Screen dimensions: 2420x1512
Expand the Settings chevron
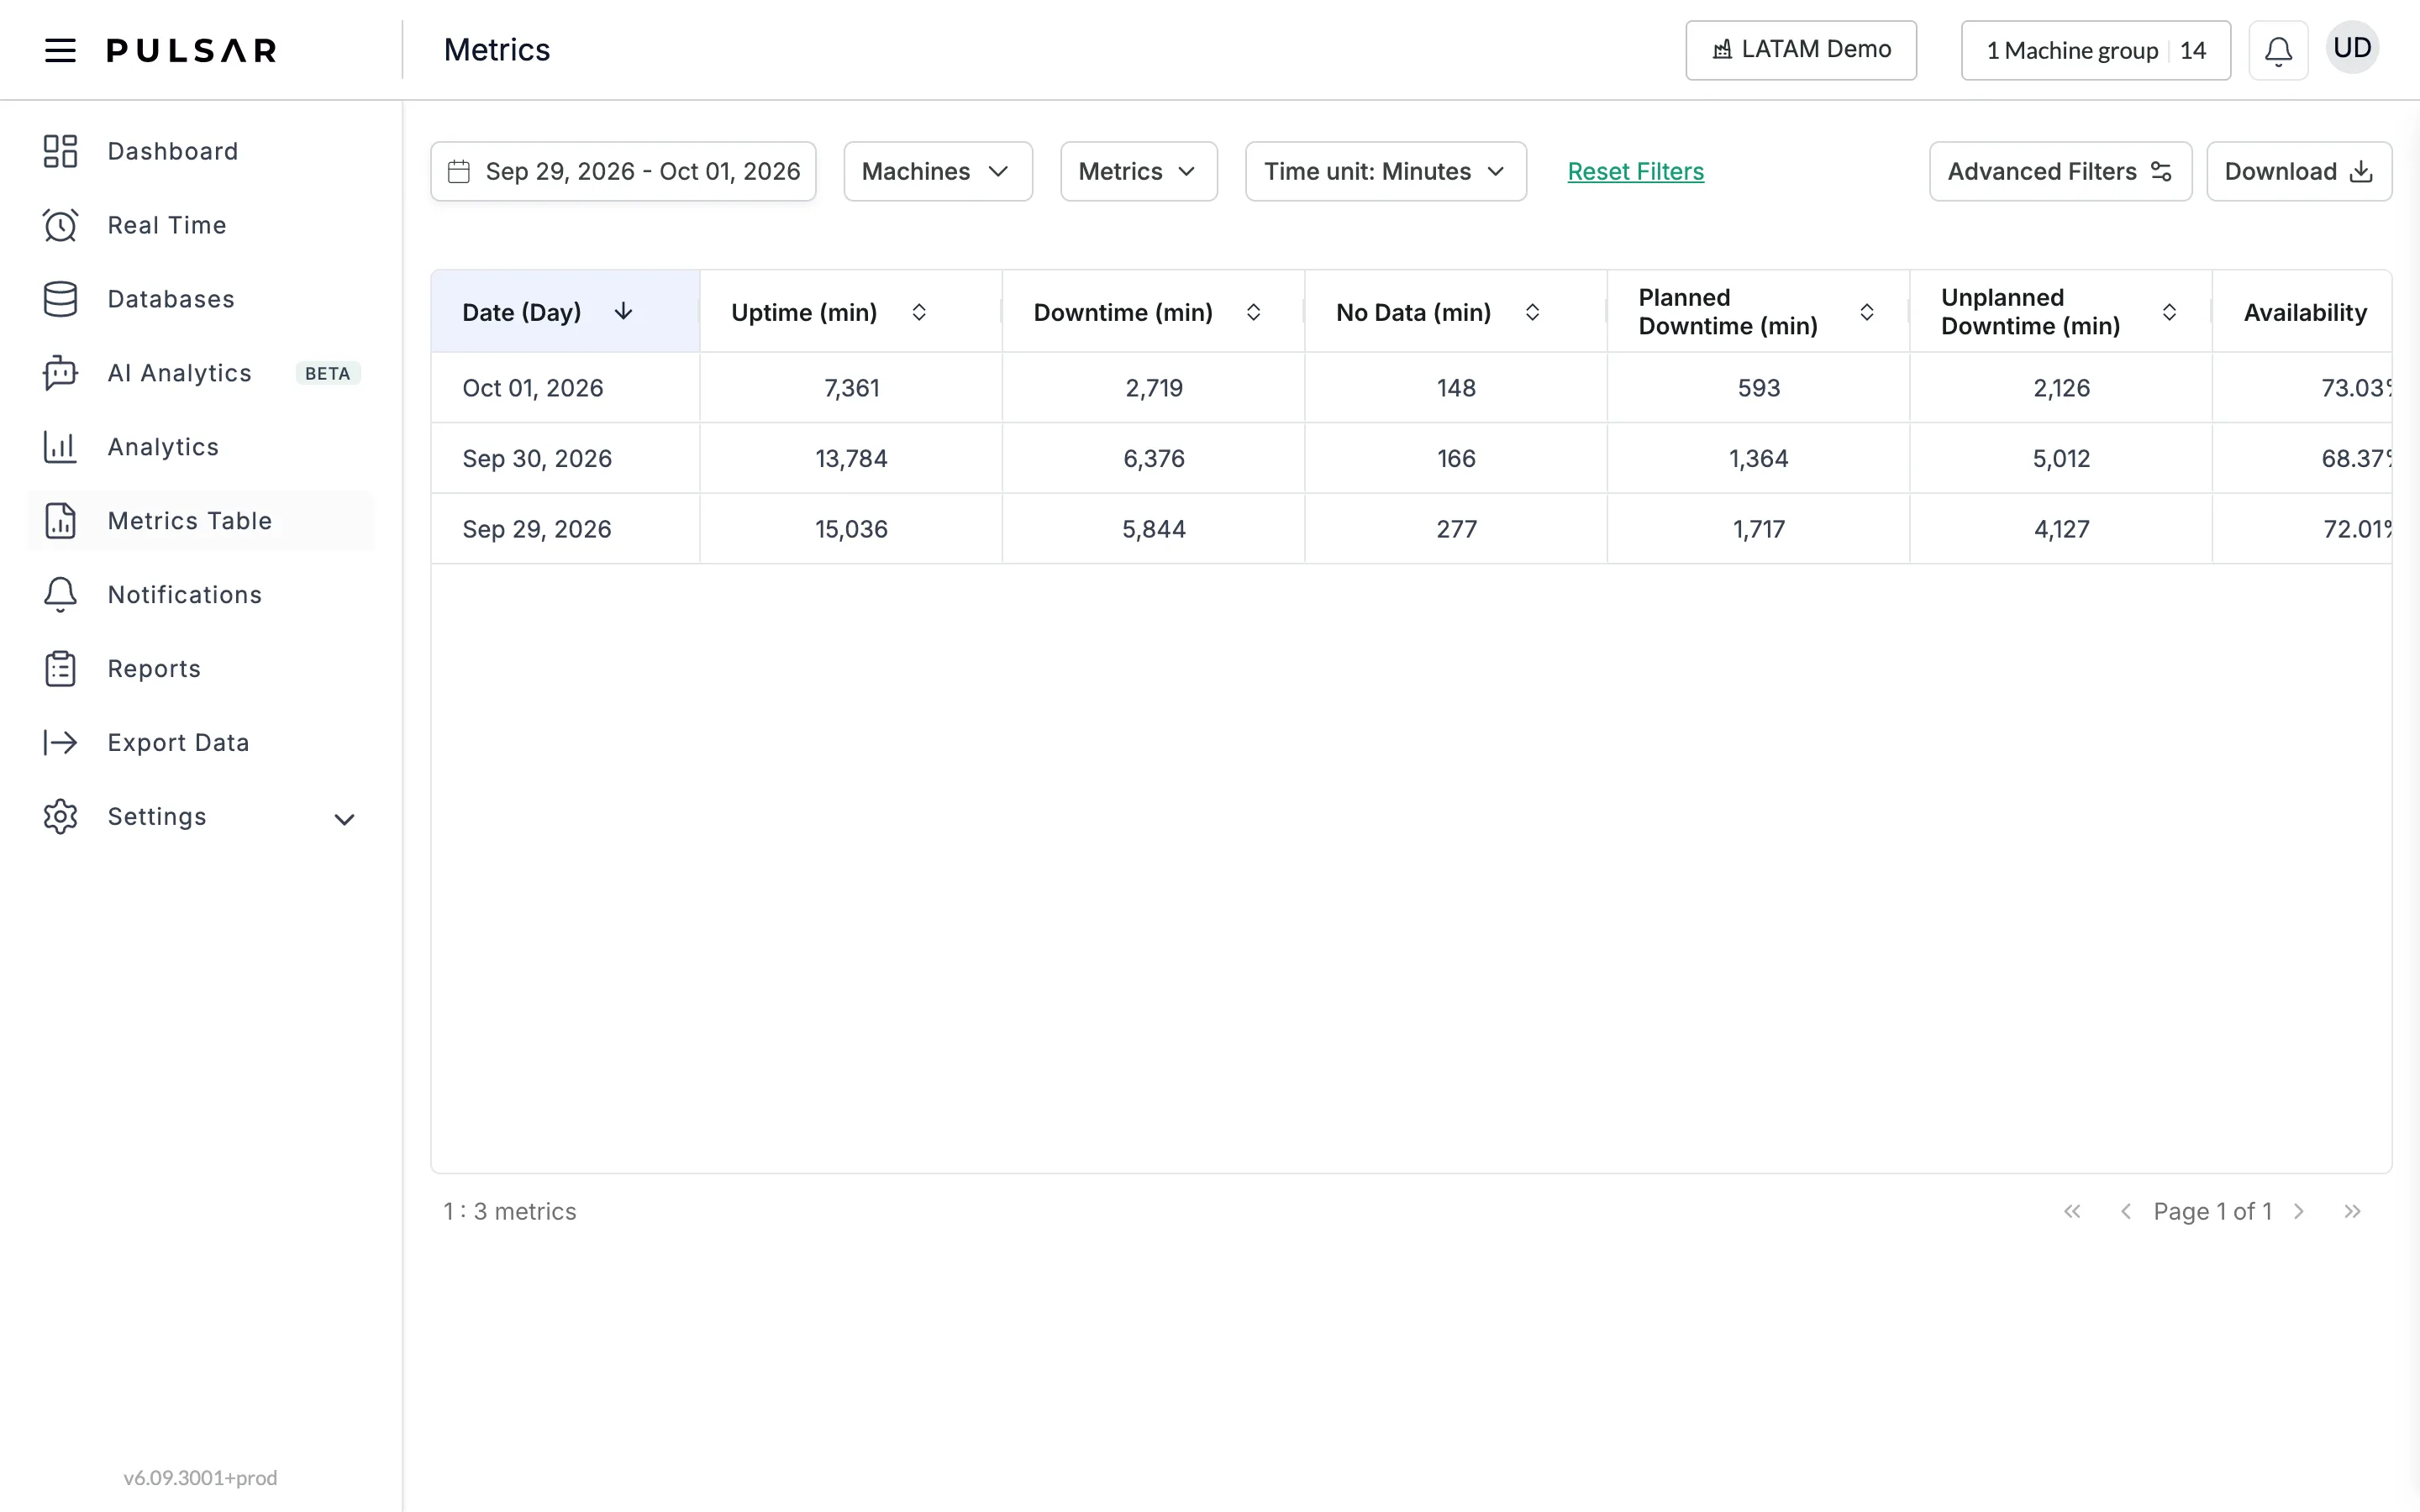[x=344, y=819]
